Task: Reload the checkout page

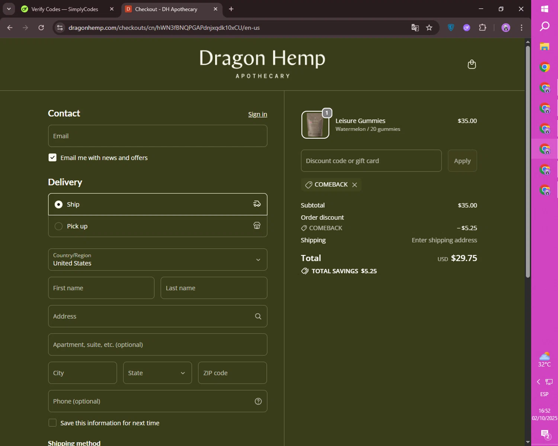Action: [x=41, y=28]
